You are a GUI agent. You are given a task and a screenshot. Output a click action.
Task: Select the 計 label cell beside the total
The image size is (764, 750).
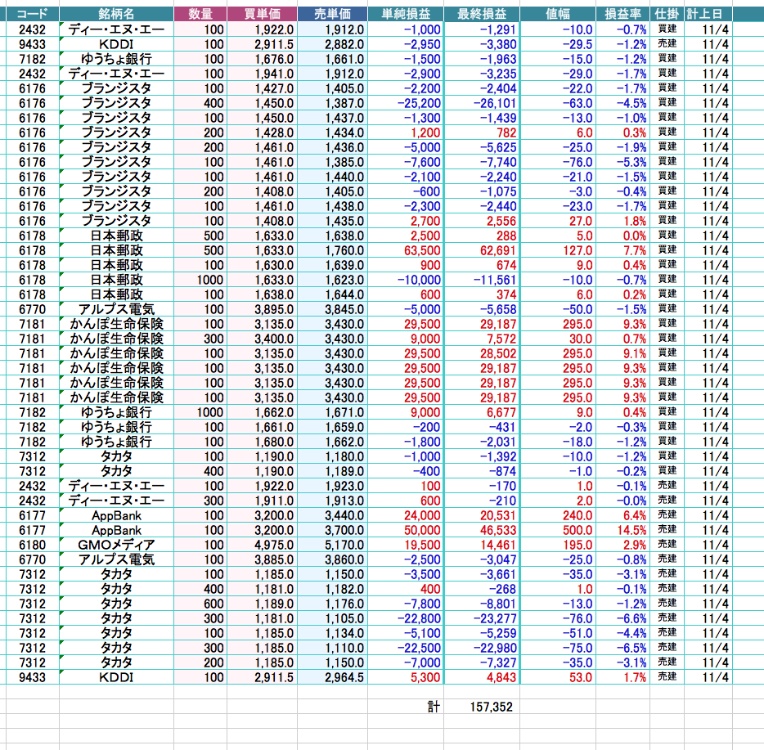click(433, 707)
